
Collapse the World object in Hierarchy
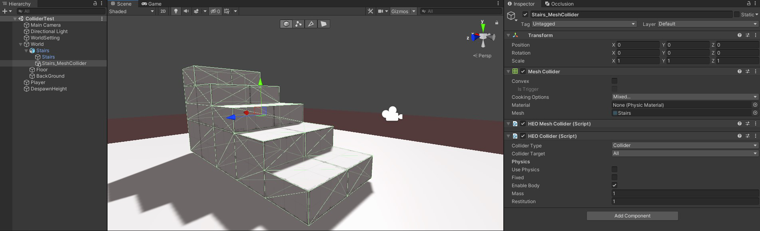tap(21, 44)
